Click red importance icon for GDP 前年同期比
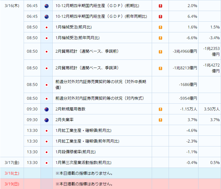Screen dimensions: 221x189 160,17
